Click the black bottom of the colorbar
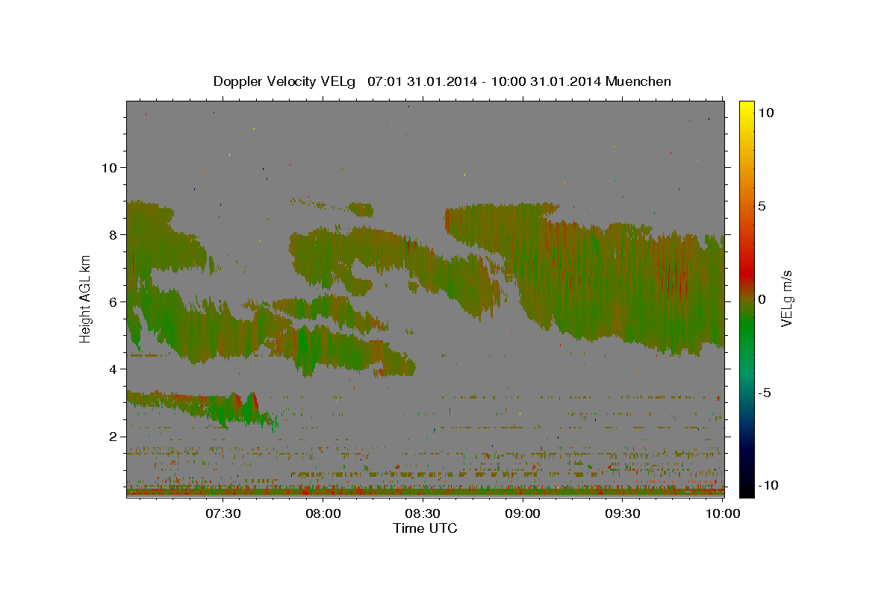 click(747, 491)
